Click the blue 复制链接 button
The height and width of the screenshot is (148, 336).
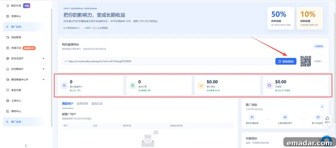coord(286,61)
